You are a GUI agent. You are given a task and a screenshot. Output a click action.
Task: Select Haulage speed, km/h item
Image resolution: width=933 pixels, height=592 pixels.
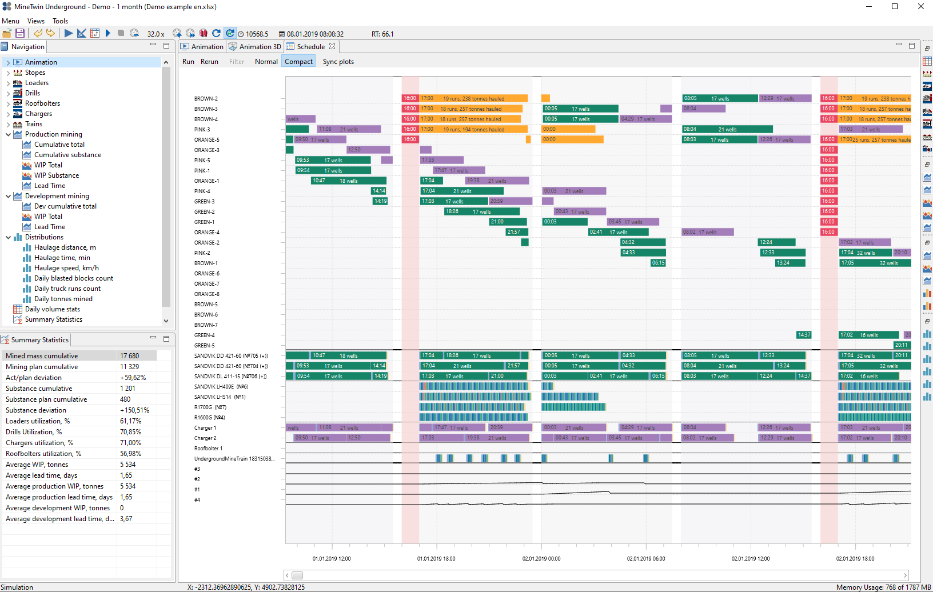click(x=66, y=268)
